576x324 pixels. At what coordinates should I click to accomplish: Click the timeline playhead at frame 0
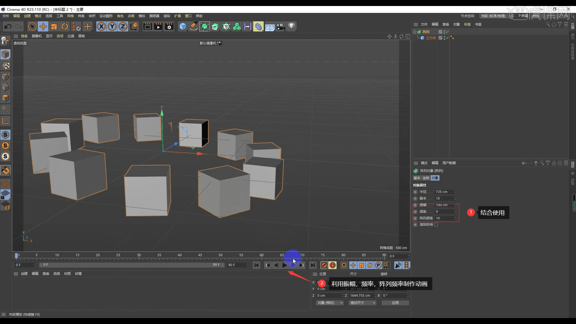pyautogui.click(x=16, y=256)
